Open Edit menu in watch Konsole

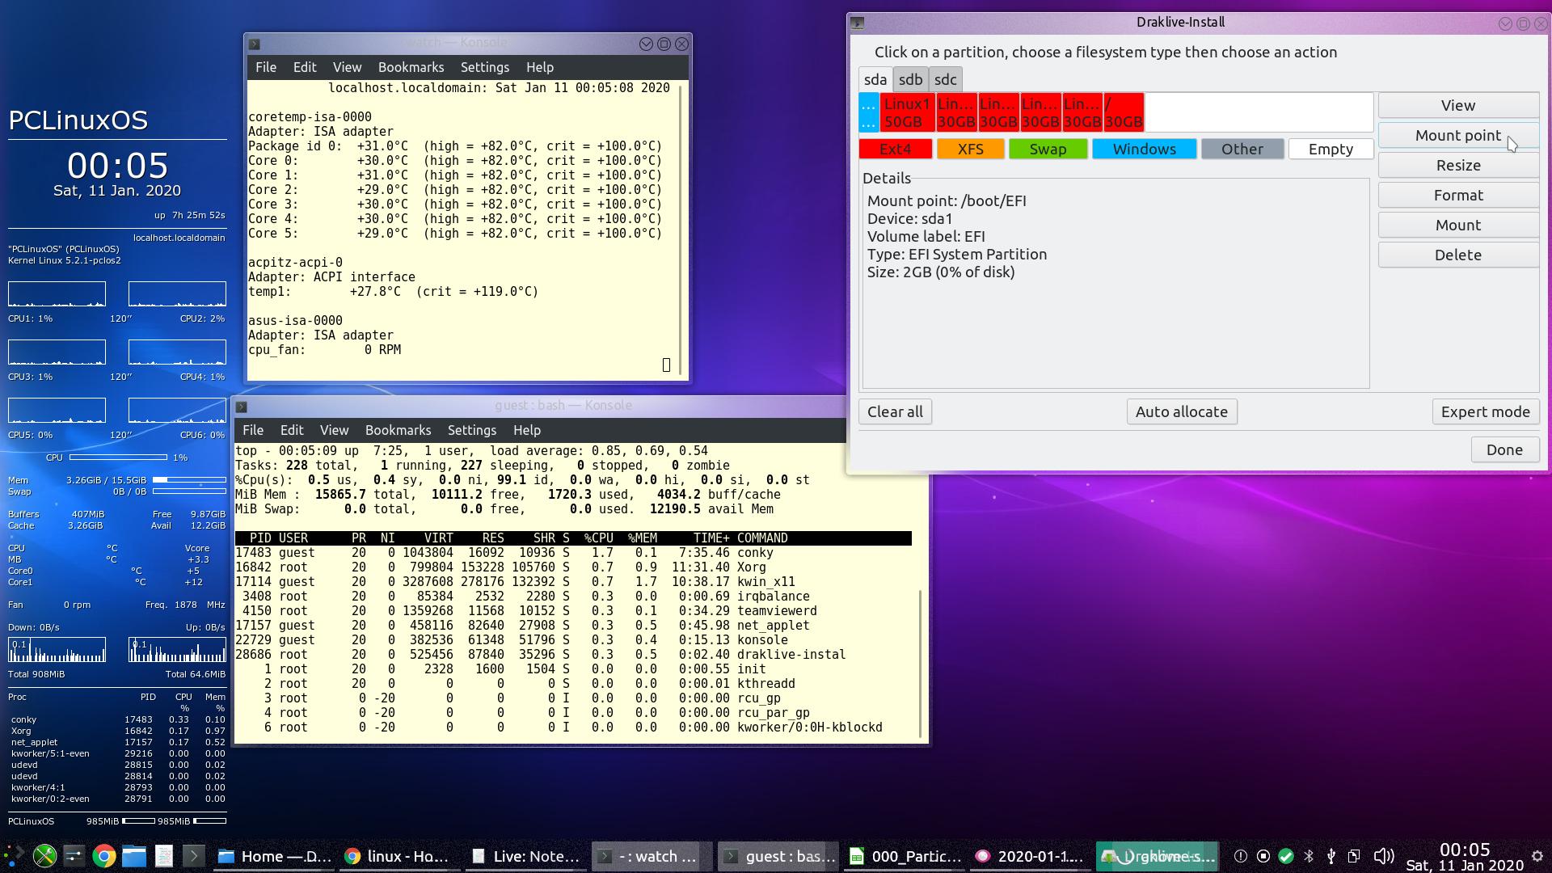[305, 67]
